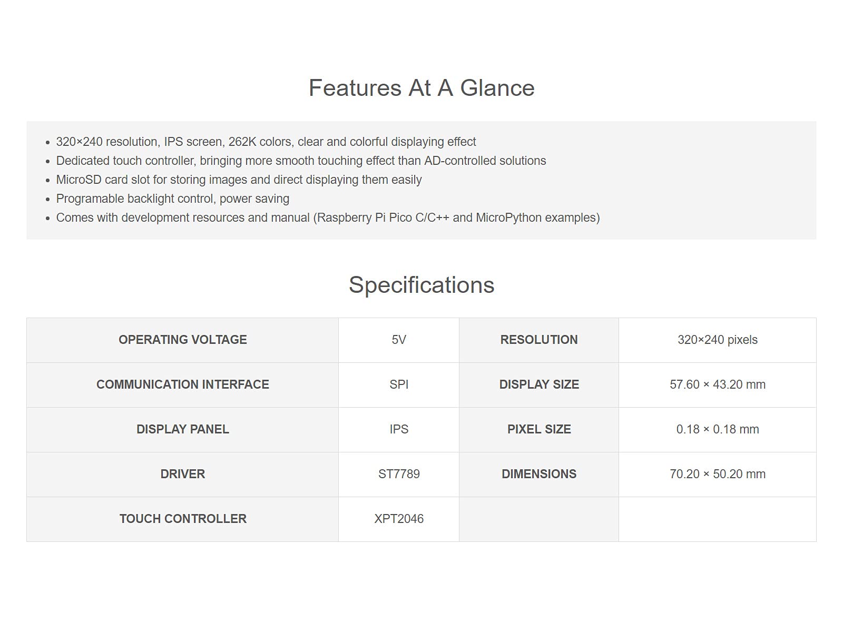Image resolution: width=843 pixels, height=632 pixels.
Task: Select the 5V value cell
Action: point(399,340)
